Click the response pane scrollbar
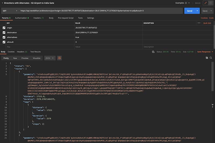This screenshot has height=143, width=215. 213,77
